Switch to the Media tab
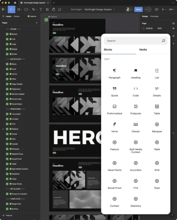 143,50
